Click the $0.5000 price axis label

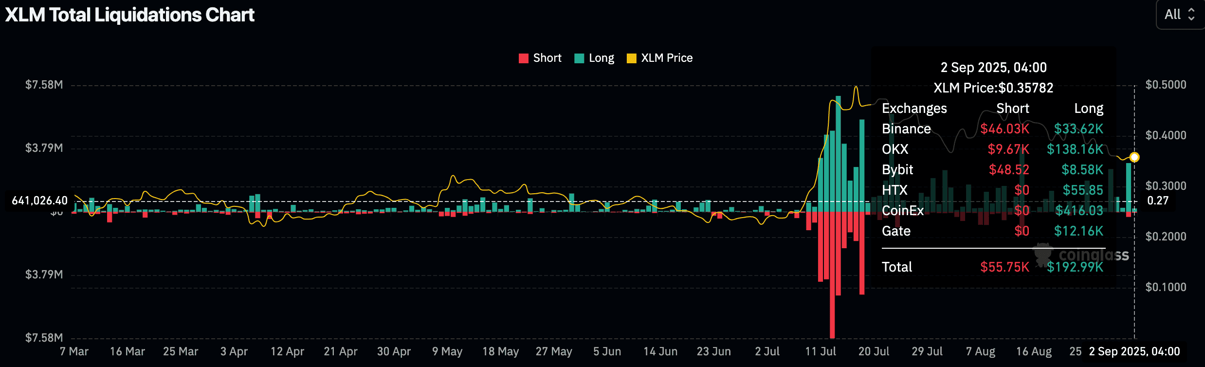point(1166,85)
